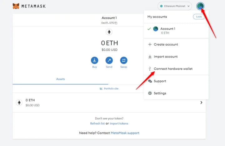Image resolution: width=225 pixels, height=146 pixels.
Task: Click the 0xa19...57f2 address text
Action: pyautogui.click(x=108, y=23)
